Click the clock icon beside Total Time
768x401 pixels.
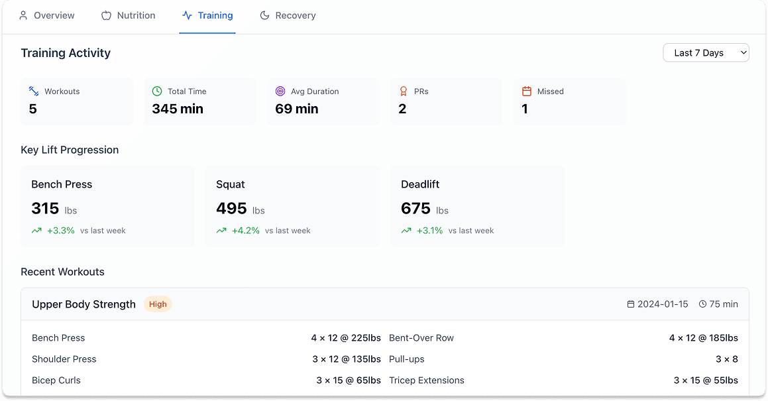[x=157, y=91]
